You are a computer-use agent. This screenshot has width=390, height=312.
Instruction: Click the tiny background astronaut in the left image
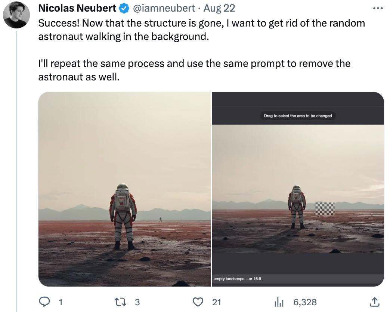[x=161, y=219]
